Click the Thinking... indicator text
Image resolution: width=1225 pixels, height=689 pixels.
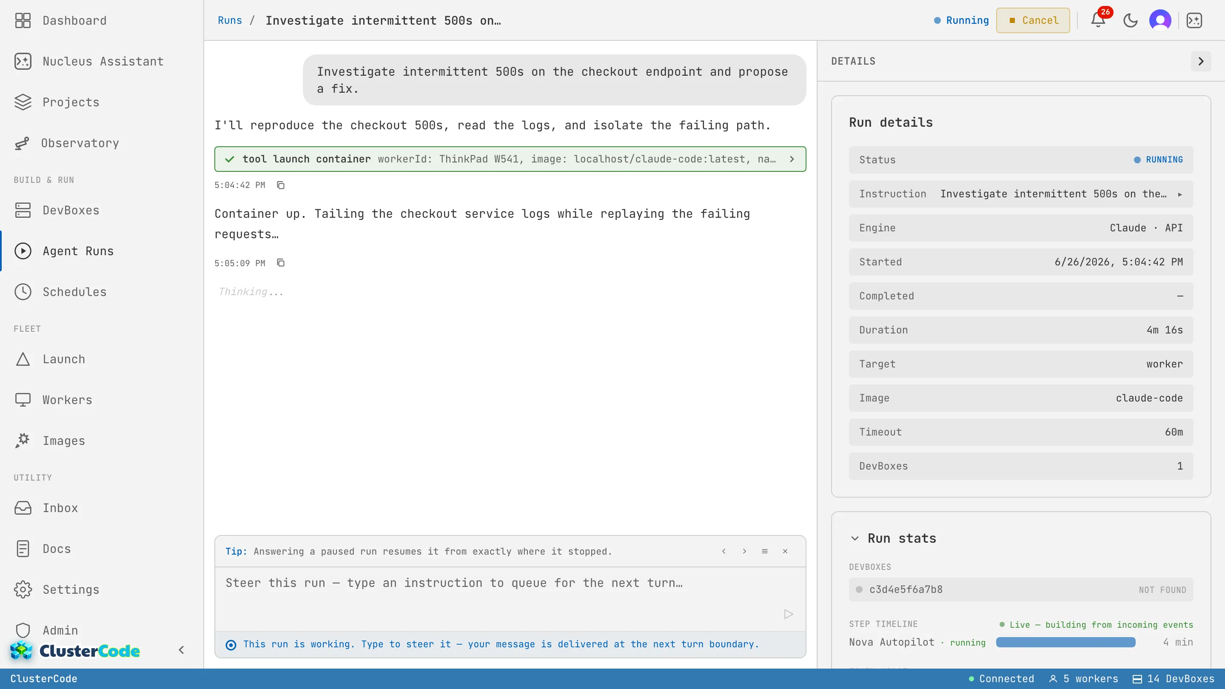[251, 292]
